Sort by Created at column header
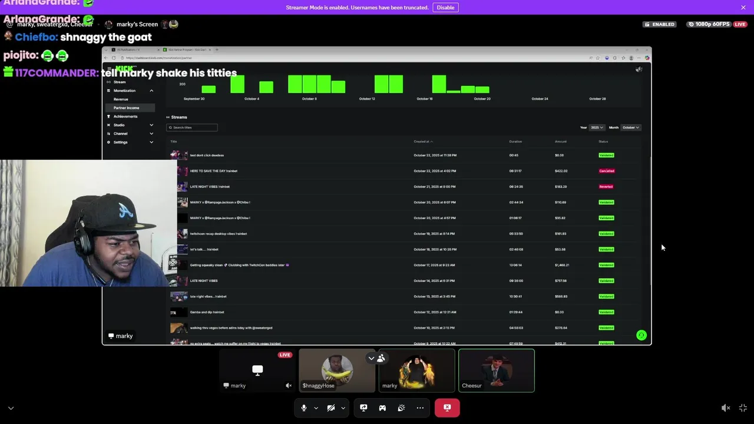 pos(423,141)
